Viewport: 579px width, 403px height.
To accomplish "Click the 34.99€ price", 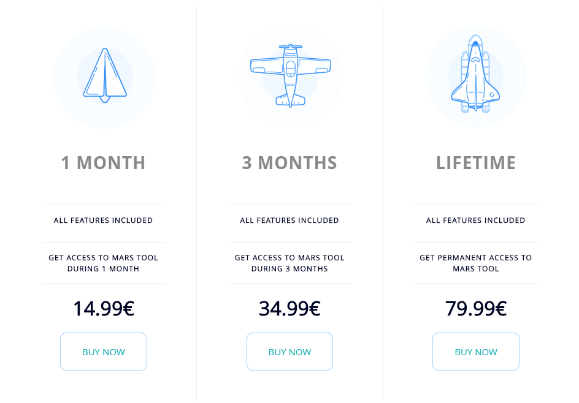I will coord(290,308).
